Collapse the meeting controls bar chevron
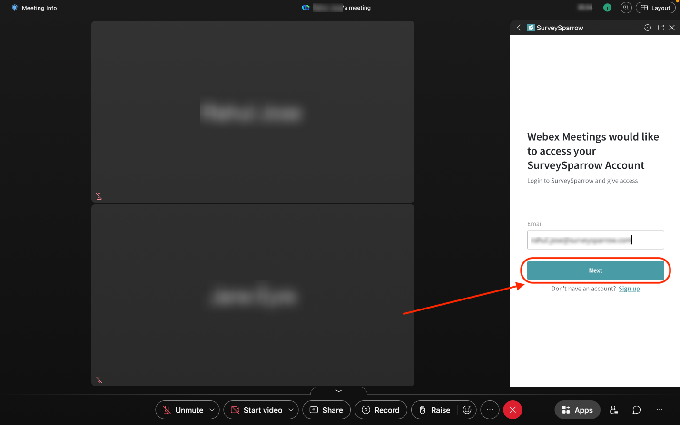This screenshot has height=425, width=680. [339, 391]
